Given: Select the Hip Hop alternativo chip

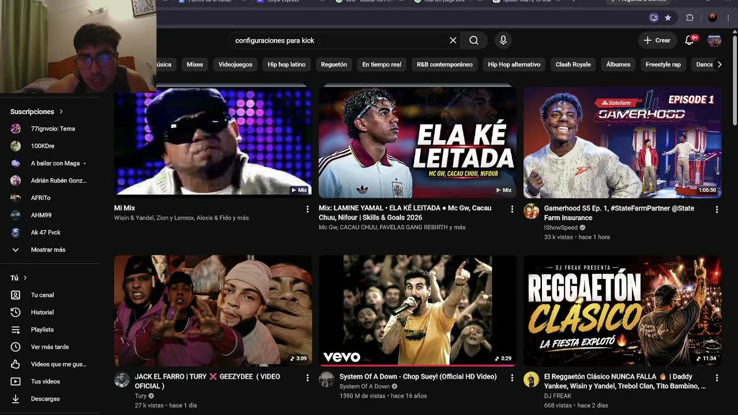Looking at the screenshot, I should point(514,65).
